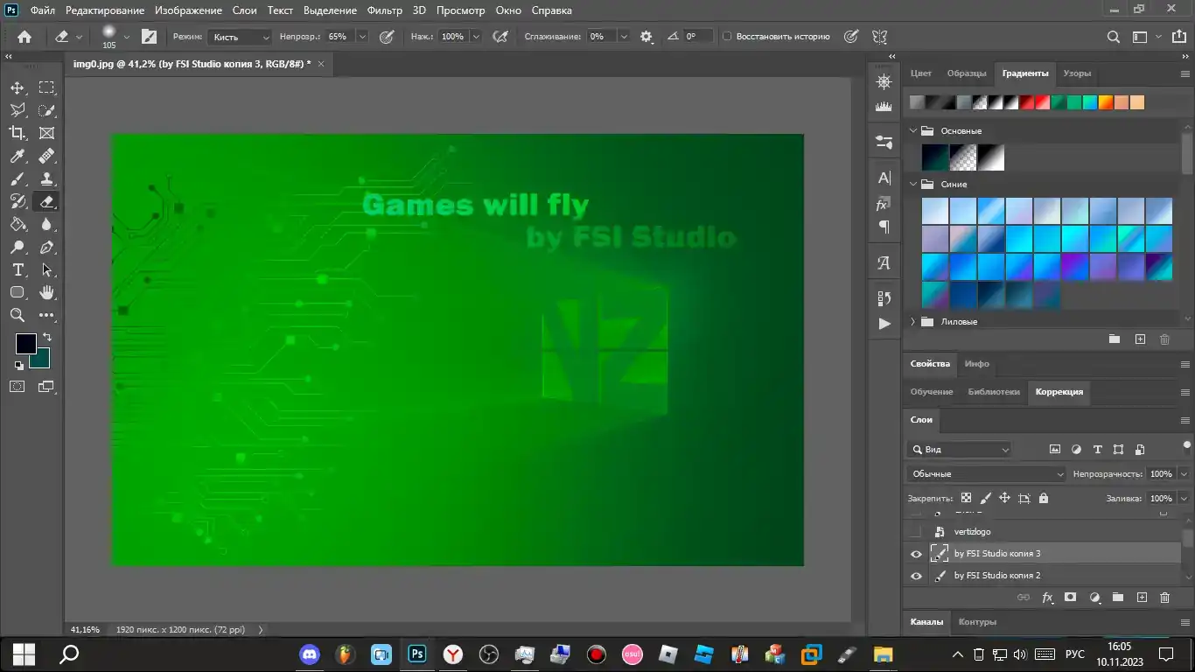The width and height of the screenshot is (1195, 672).
Task: Click the foreground color swatch
Action: [24, 343]
